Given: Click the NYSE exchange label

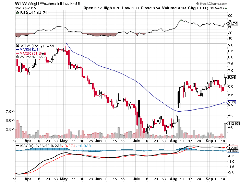Looking at the screenshot, I should (x=75, y=3).
